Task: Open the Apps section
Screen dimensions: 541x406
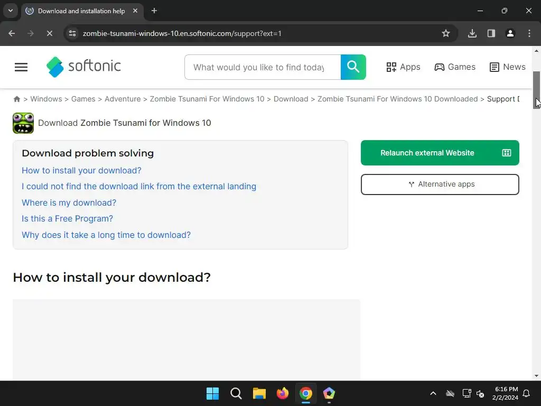Action: (x=403, y=67)
